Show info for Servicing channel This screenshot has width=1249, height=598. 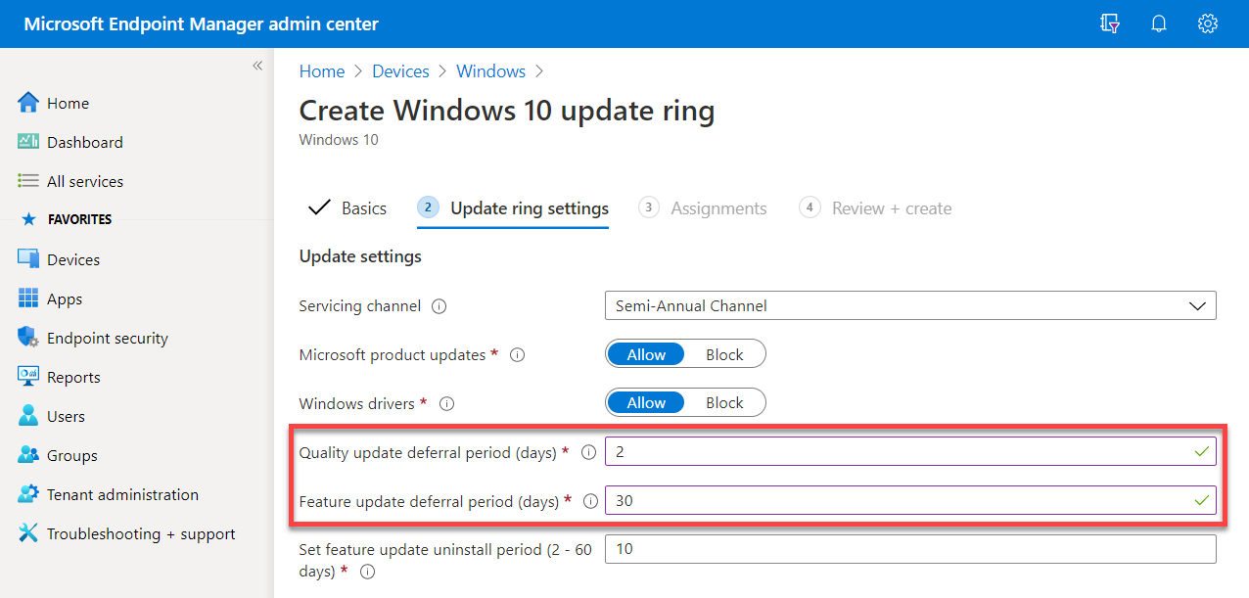[x=439, y=306]
